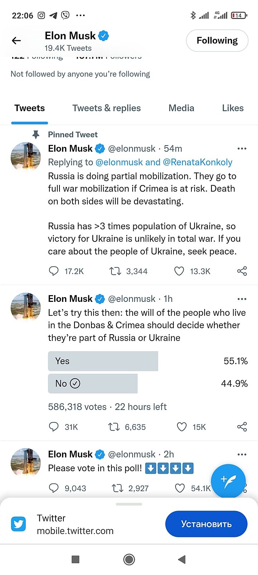Toggle the Following button

click(217, 41)
